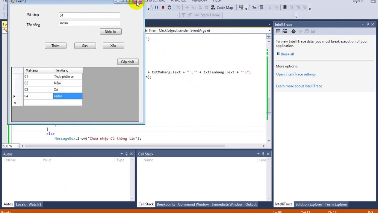Close the Call Stack panel
This screenshot has width=378, height=213.
(268, 154)
